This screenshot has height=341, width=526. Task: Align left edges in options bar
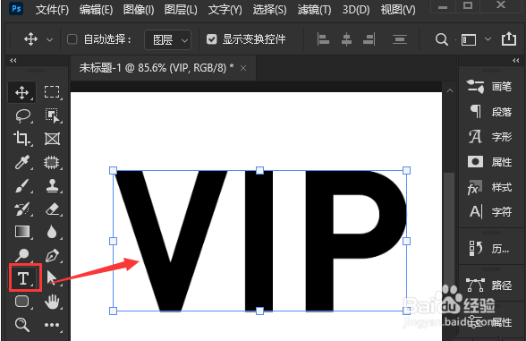(x=323, y=39)
